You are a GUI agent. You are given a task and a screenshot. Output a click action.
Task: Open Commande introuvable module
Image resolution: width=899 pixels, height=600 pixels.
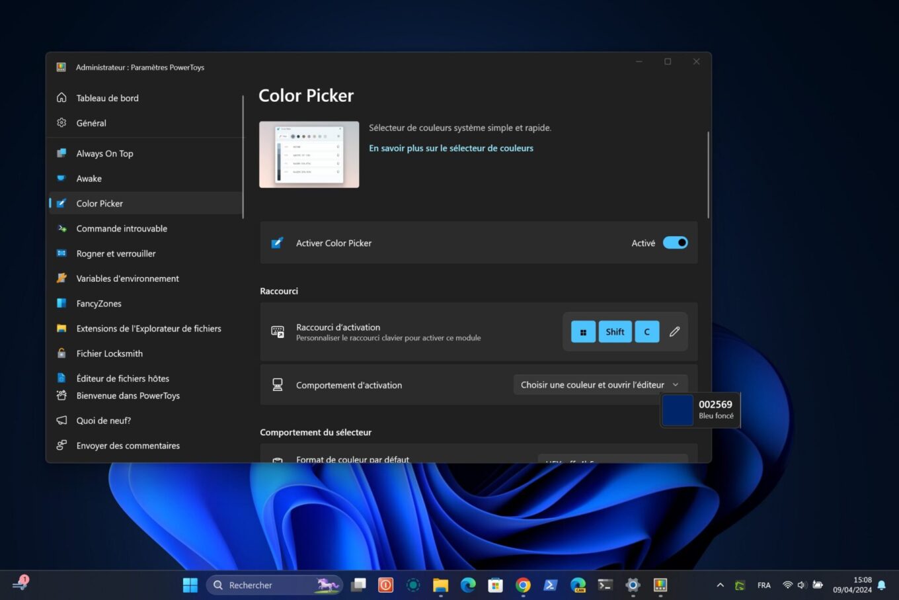pos(145,228)
